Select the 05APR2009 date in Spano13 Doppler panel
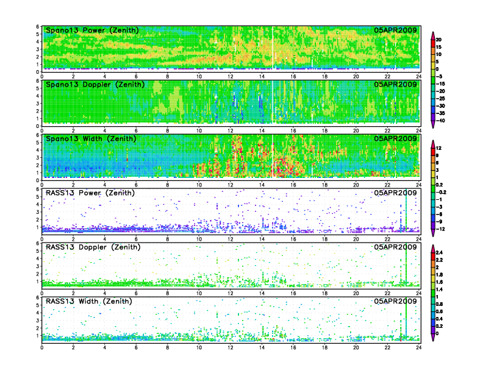This screenshot has width=483, height=373. (x=395, y=84)
